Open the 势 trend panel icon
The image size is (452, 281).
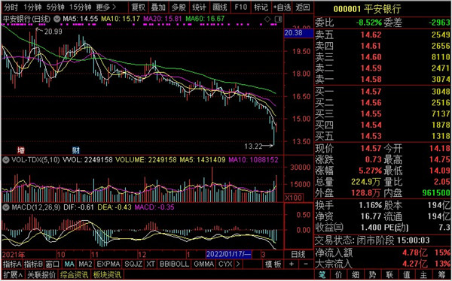pyautogui.click(x=372, y=275)
